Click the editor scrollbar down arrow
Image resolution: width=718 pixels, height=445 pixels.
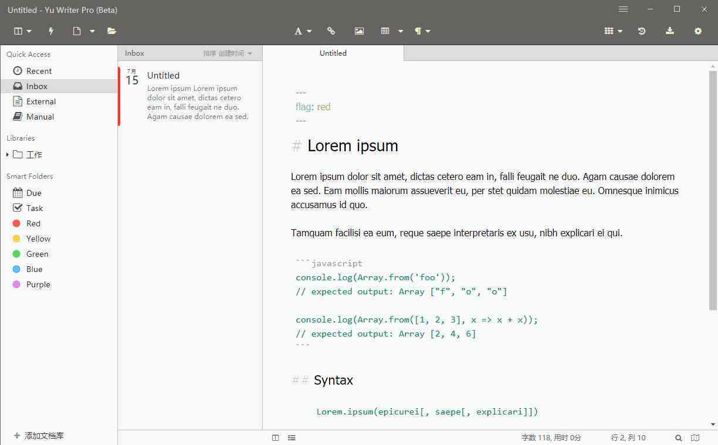(x=713, y=424)
